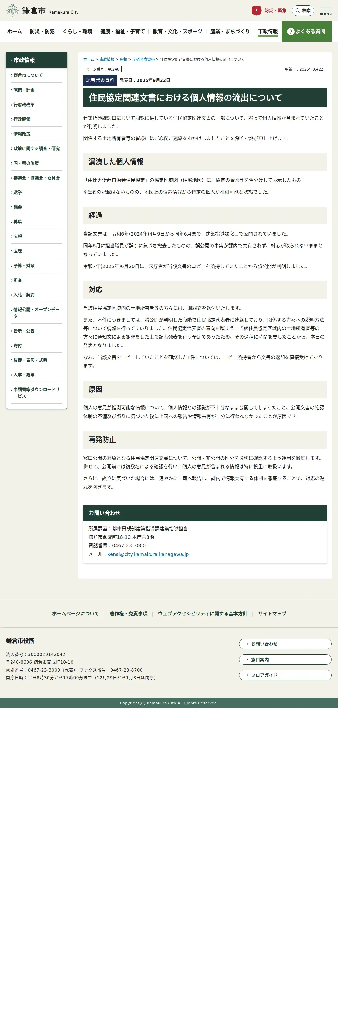Open 申請書等ダウンロードサービス sidebar link
The width and height of the screenshot is (338, 1014).
(x=36, y=393)
